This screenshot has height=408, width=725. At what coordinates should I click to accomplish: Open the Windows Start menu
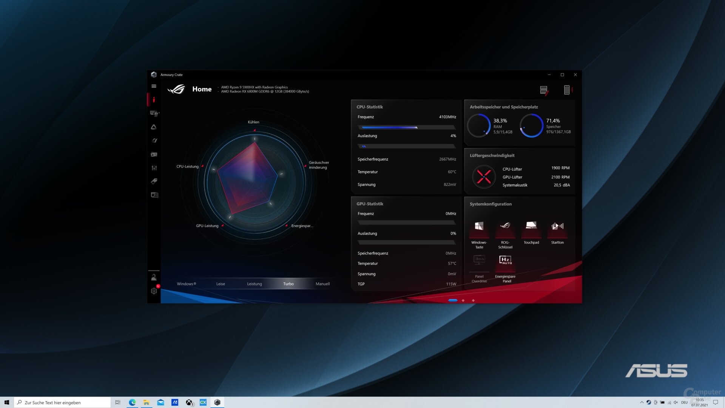click(x=7, y=402)
